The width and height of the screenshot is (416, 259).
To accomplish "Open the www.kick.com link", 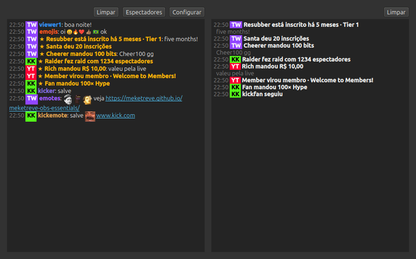I will (116, 116).
